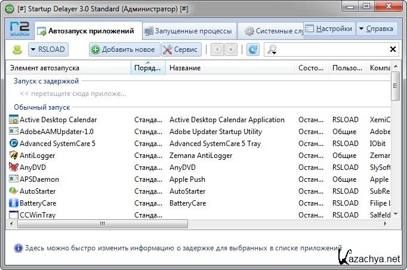Screen dimensions: 407x270
Task: Click the green user icon in toolbar
Action: 17,50
